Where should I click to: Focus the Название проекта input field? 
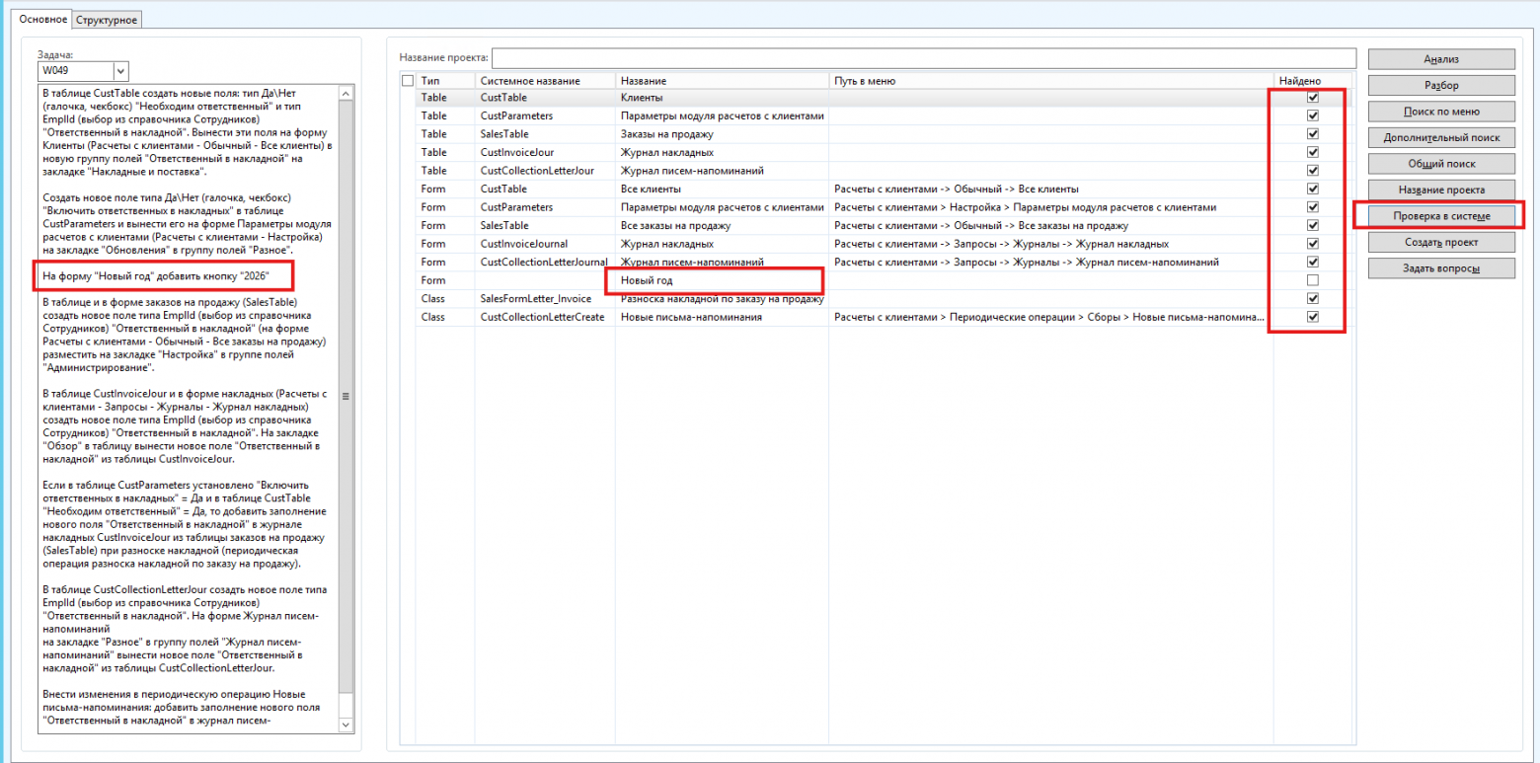click(923, 57)
